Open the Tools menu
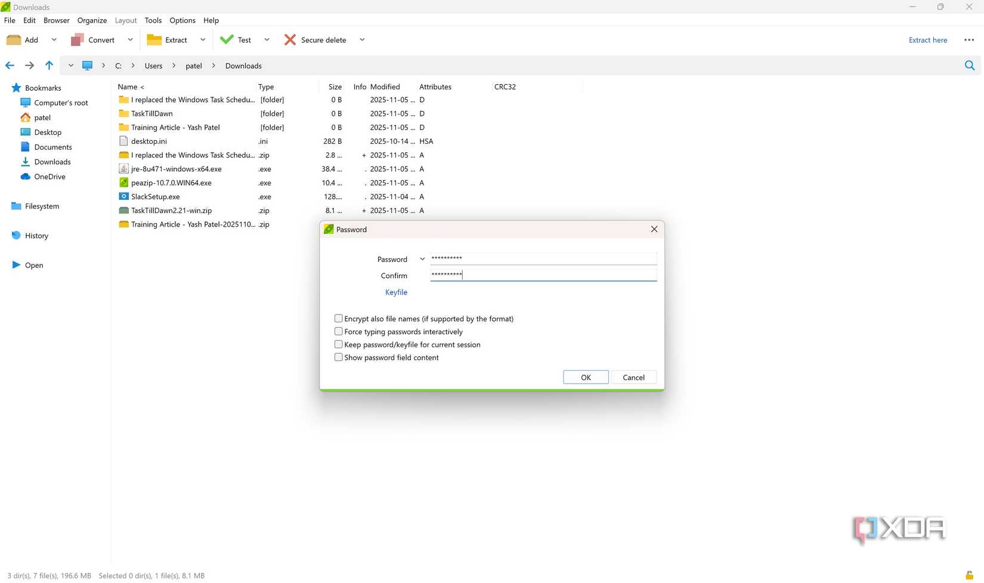 [153, 20]
